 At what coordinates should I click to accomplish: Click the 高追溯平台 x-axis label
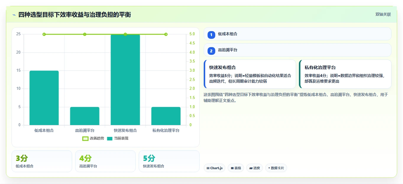point(85,130)
